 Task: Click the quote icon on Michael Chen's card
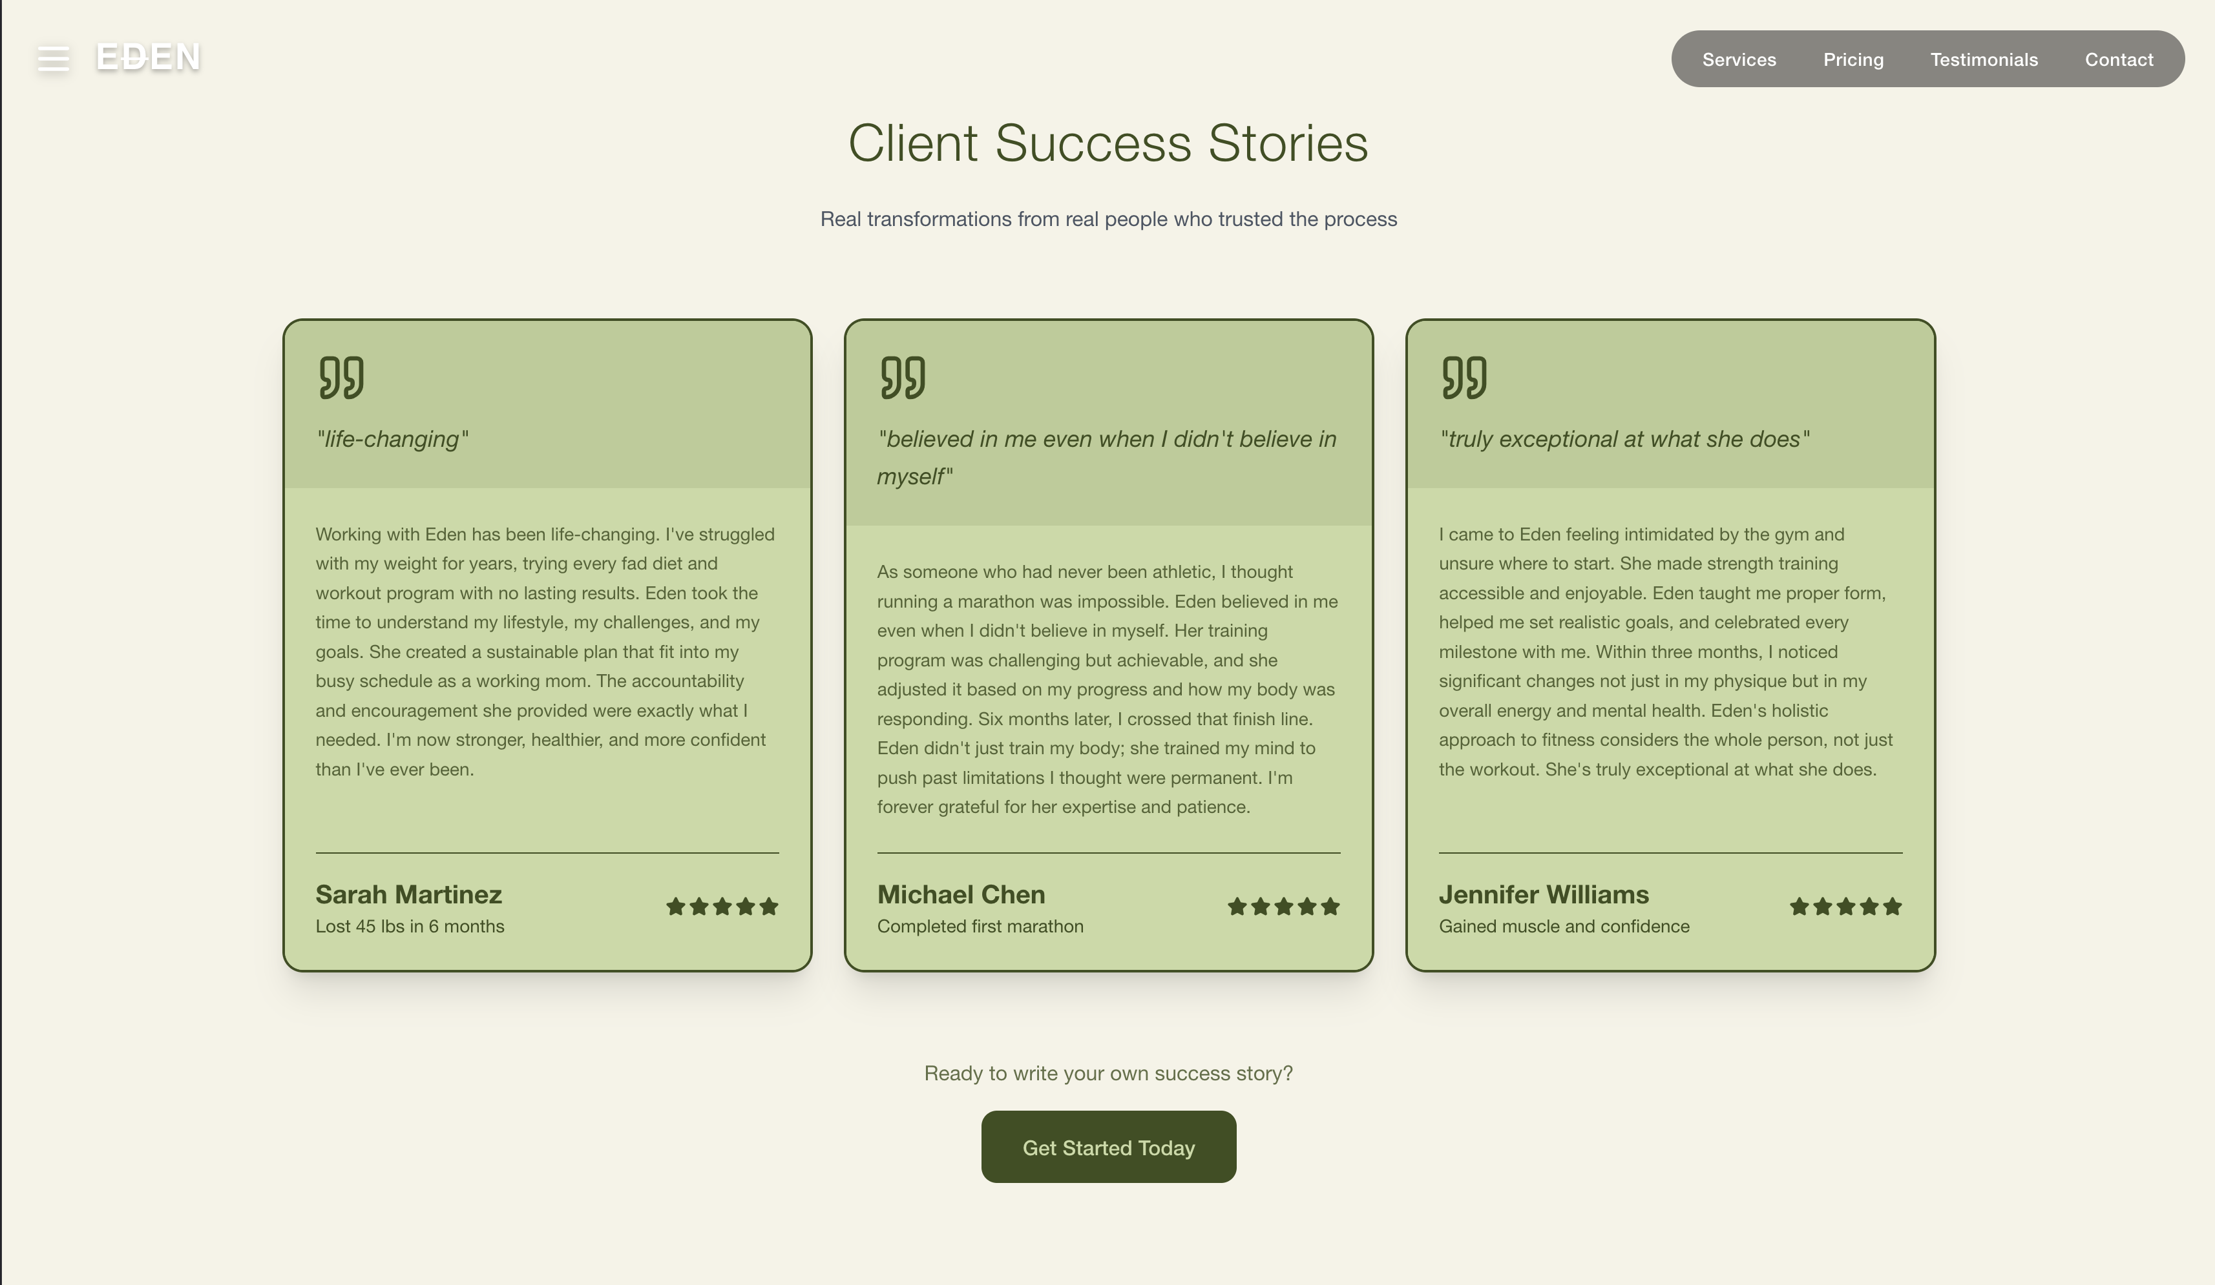pyautogui.click(x=903, y=377)
